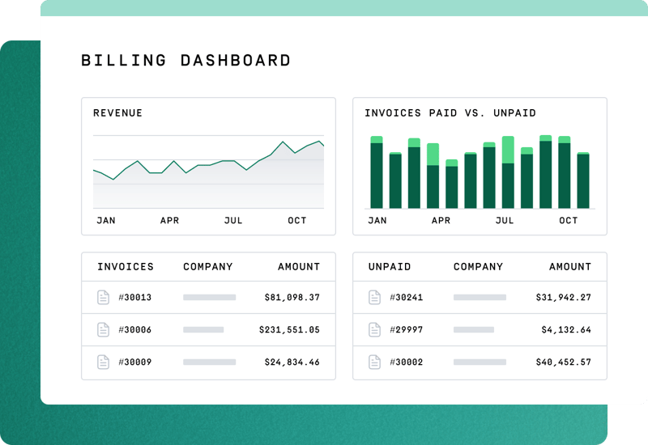Select the amount $231,551.05
The height and width of the screenshot is (445, 648).
coord(289,329)
